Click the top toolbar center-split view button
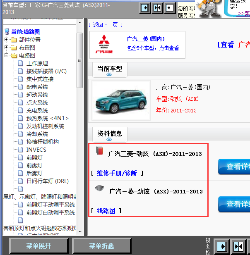The width and height of the screenshot is (250, 255). coord(157,8)
